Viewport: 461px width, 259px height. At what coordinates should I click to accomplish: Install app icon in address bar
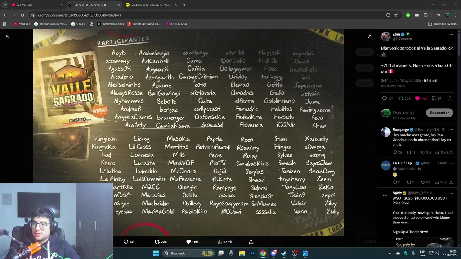tap(388, 15)
